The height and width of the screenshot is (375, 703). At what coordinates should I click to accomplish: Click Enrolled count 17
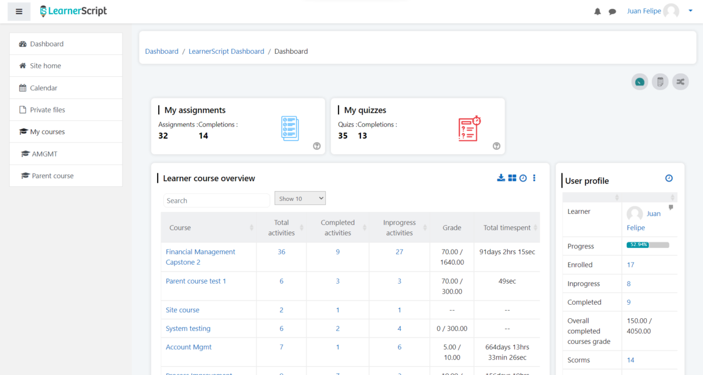point(630,265)
